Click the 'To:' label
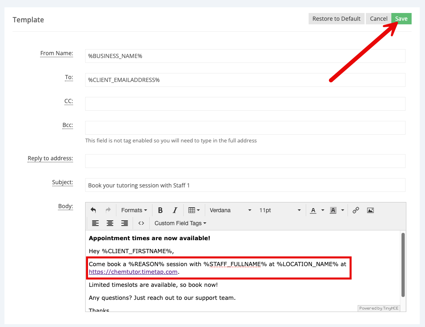The image size is (425, 327). pyautogui.click(x=69, y=77)
